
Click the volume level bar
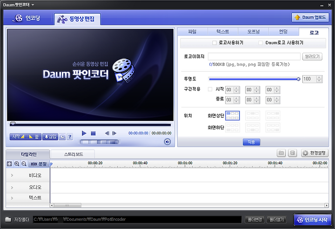99,142
